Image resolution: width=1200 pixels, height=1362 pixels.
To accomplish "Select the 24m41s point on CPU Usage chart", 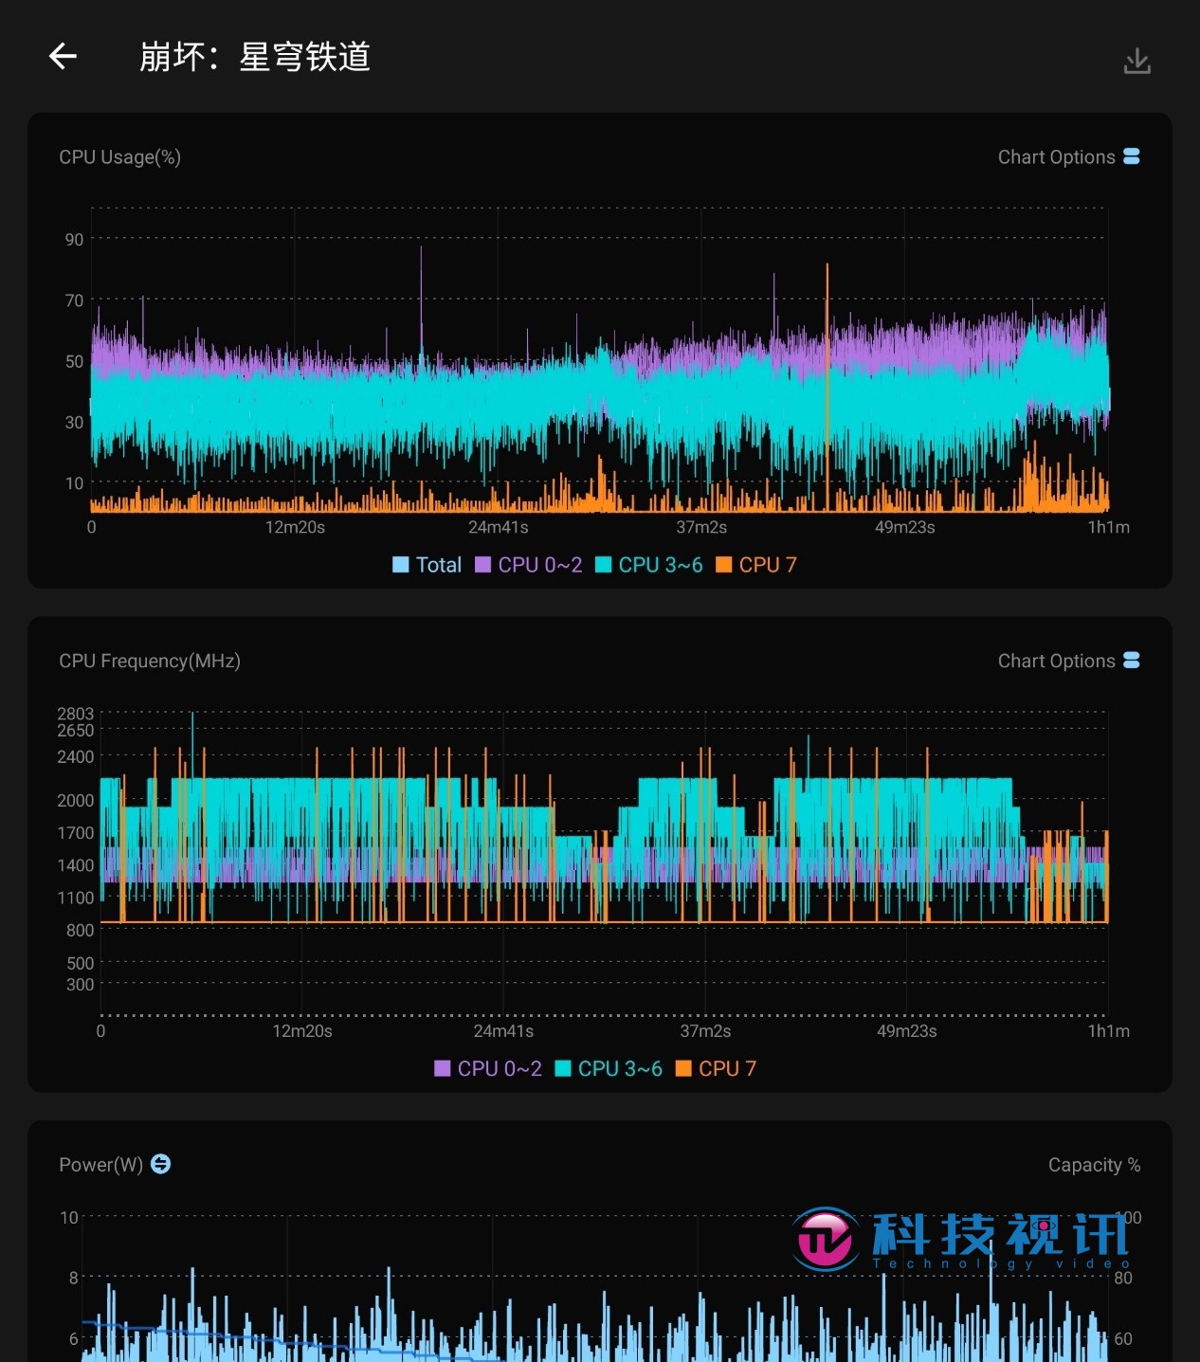I will [499, 527].
